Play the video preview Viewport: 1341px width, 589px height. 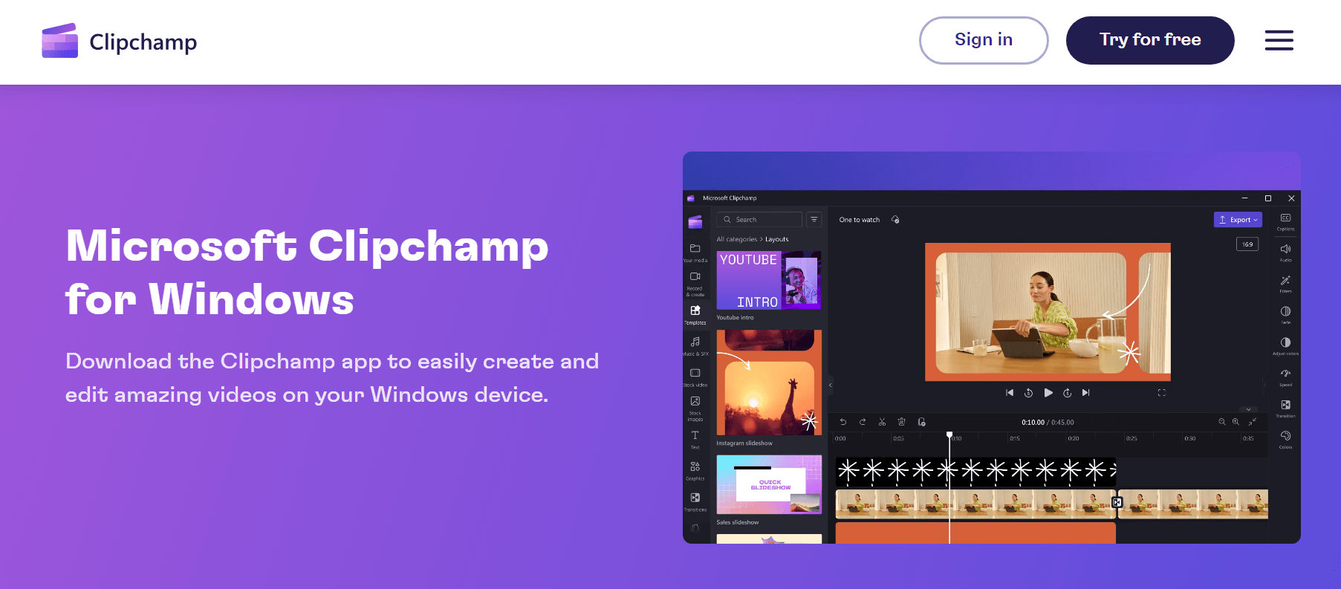click(1048, 393)
